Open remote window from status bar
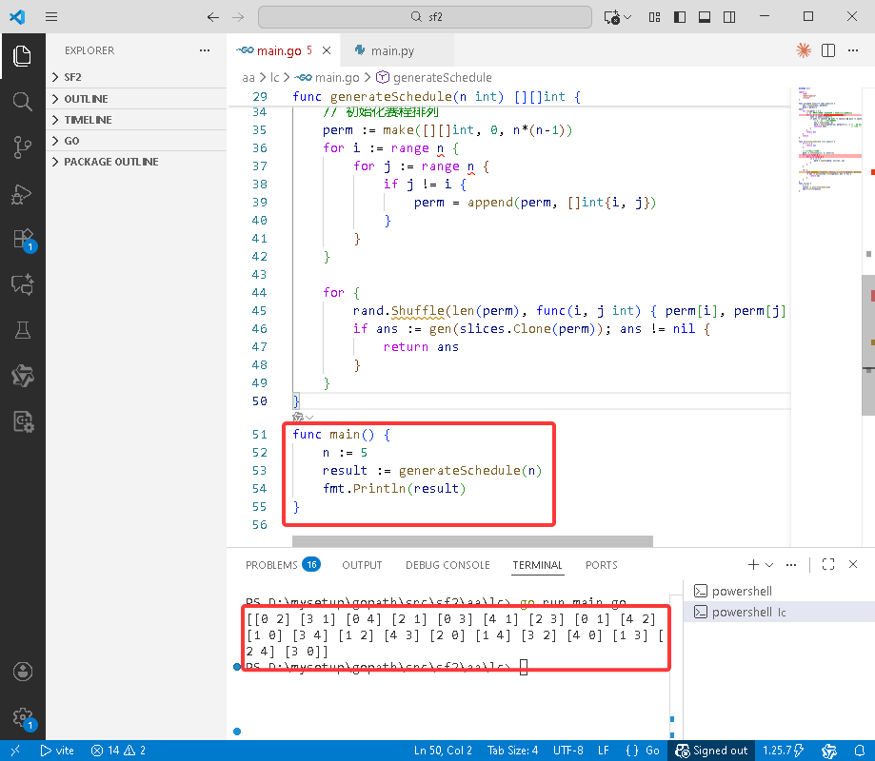The height and width of the screenshot is (761, 875). coord(15,751)
